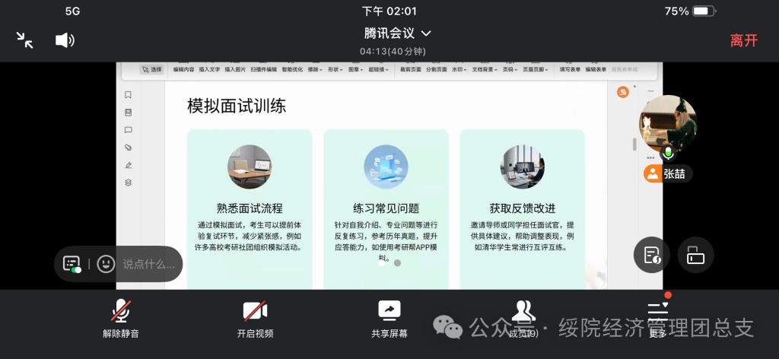Open the meeting notes document icon
The height and width of the screenshot is (359, 779).
pos(652,256)
